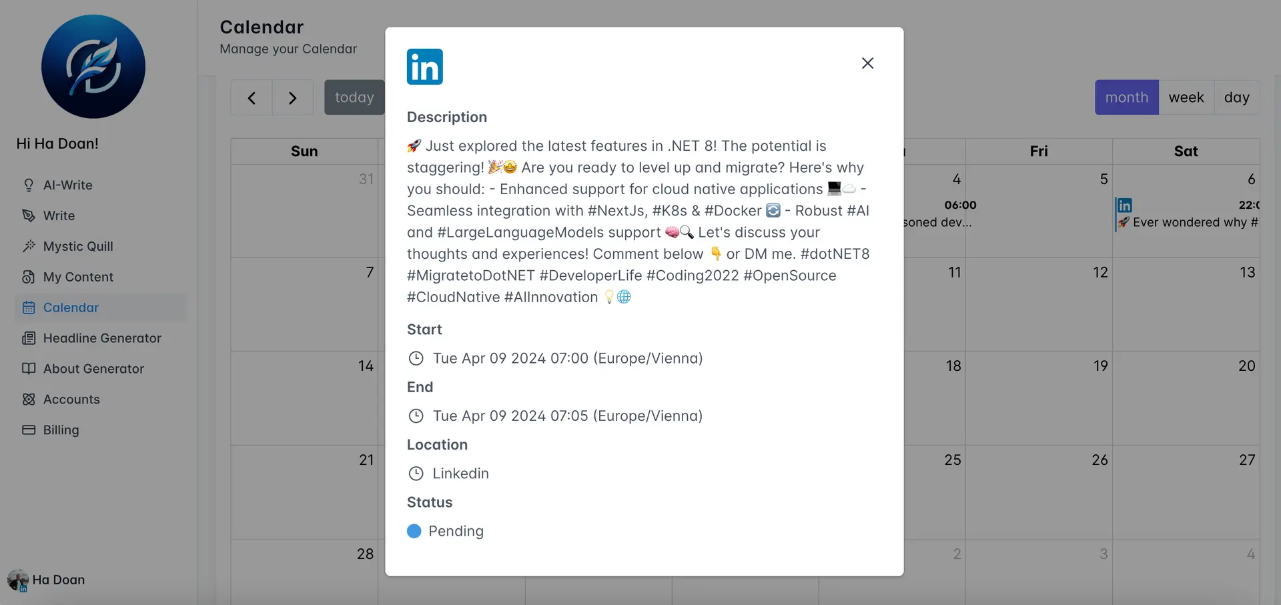This screenshot has width=1281, height=605.
Task: Go to previous month with left chevron
Action: coord(252,98)
